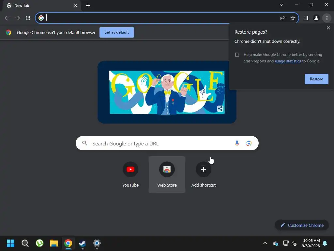Open the profile avatar icon
Viewport: 334px width, 251px height.
(x=316, y=18)
